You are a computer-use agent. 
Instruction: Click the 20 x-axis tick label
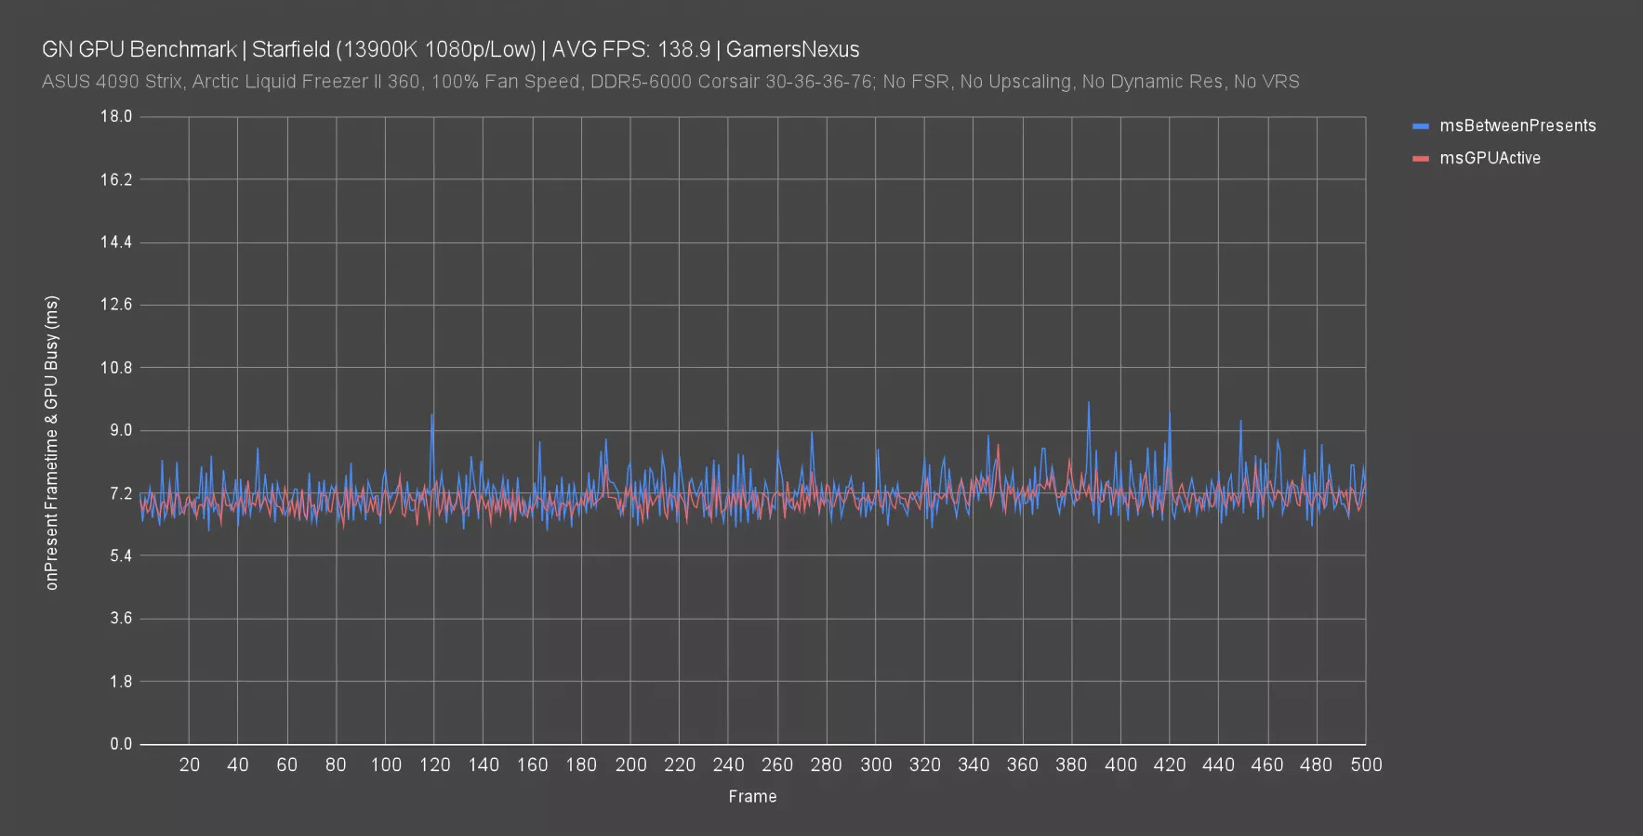[189, 765]
